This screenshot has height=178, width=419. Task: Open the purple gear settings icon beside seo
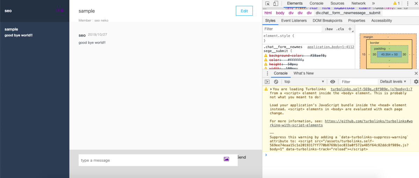click(x=62, y=10)
